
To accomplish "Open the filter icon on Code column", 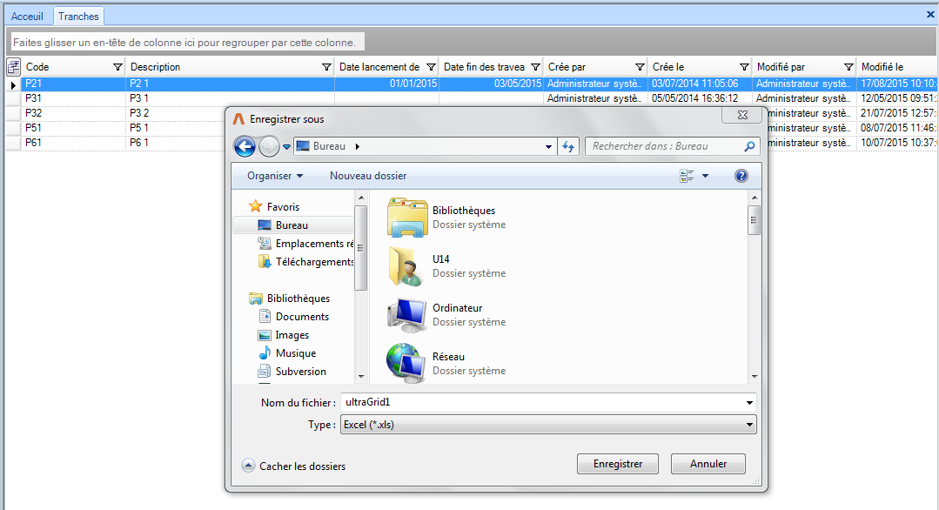I will point(118,67).
